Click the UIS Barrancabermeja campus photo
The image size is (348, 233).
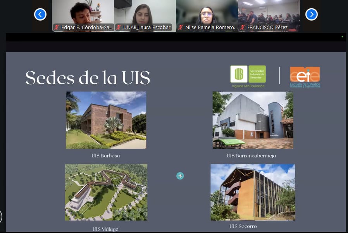[x=253, y=120]
